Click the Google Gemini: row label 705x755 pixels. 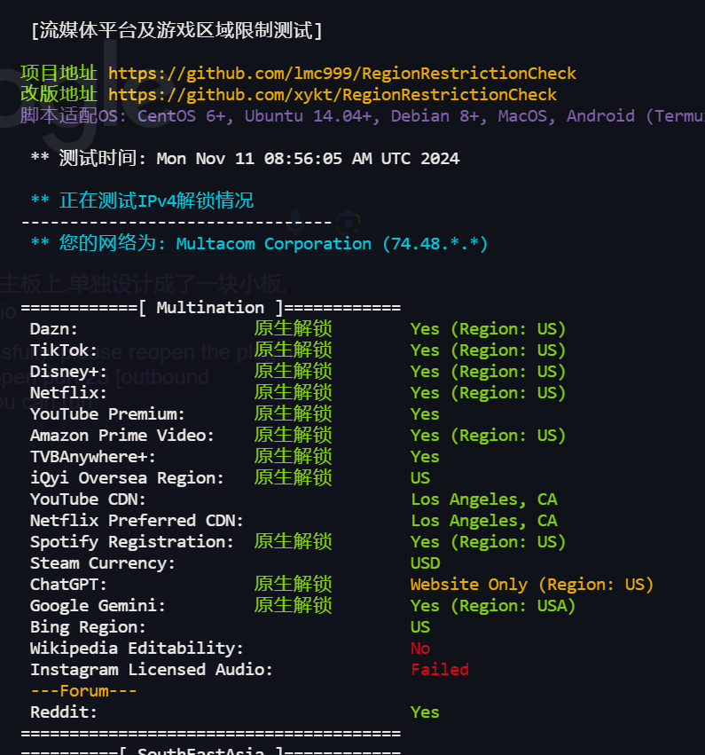click(x=98, y=605)
